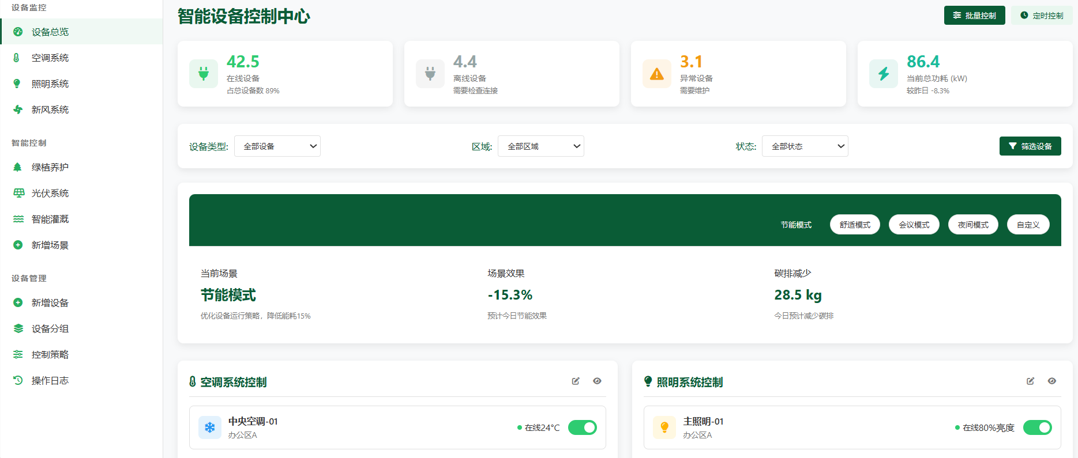
Task: Turn off the 中央空调-01 switch
Action: pyautogui.click(x=583, y=427)
